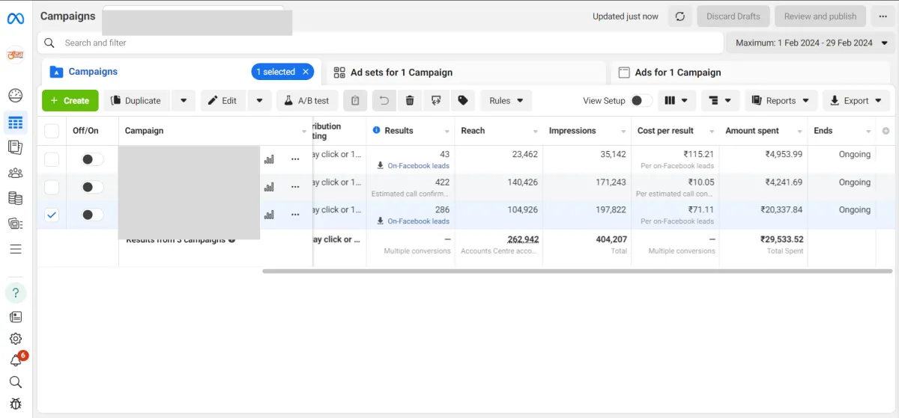Open the news feed icon in sidebar
Image resolution: width=899 pixels, height=418 pixels.
click(16, 317)
